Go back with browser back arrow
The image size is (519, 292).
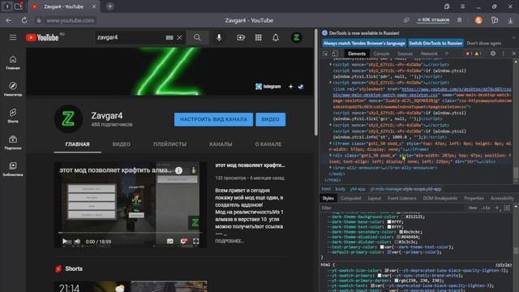pos(9,20)
